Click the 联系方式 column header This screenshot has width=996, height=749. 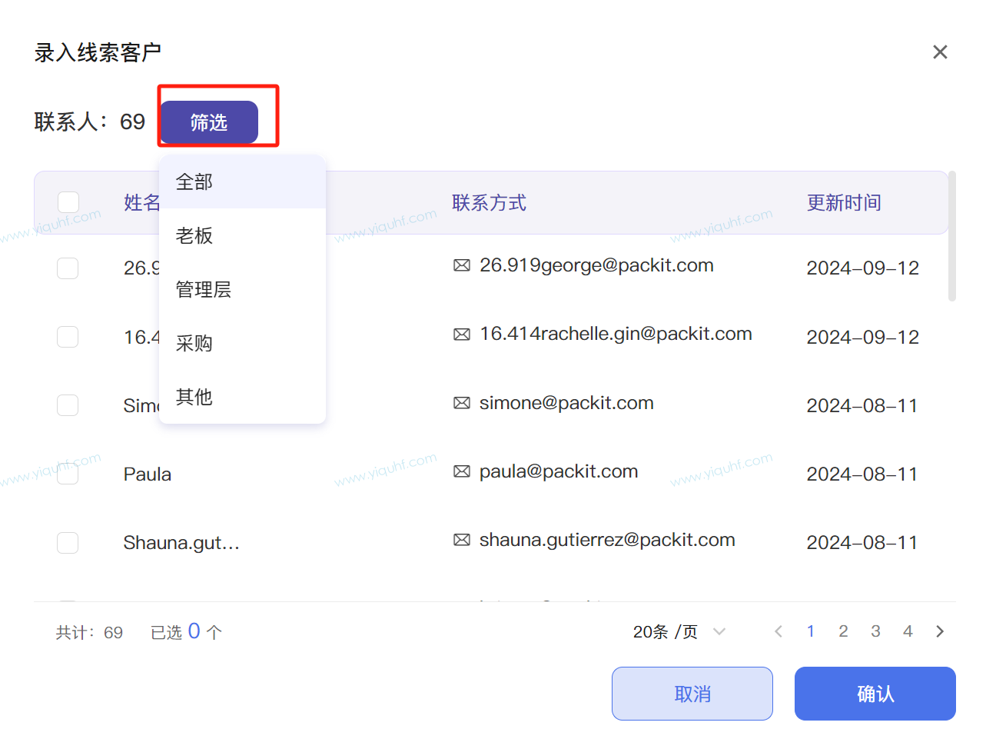point(490,203)
